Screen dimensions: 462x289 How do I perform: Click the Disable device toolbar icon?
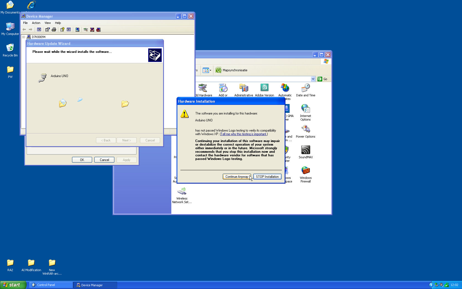click(x=98, y=29)
